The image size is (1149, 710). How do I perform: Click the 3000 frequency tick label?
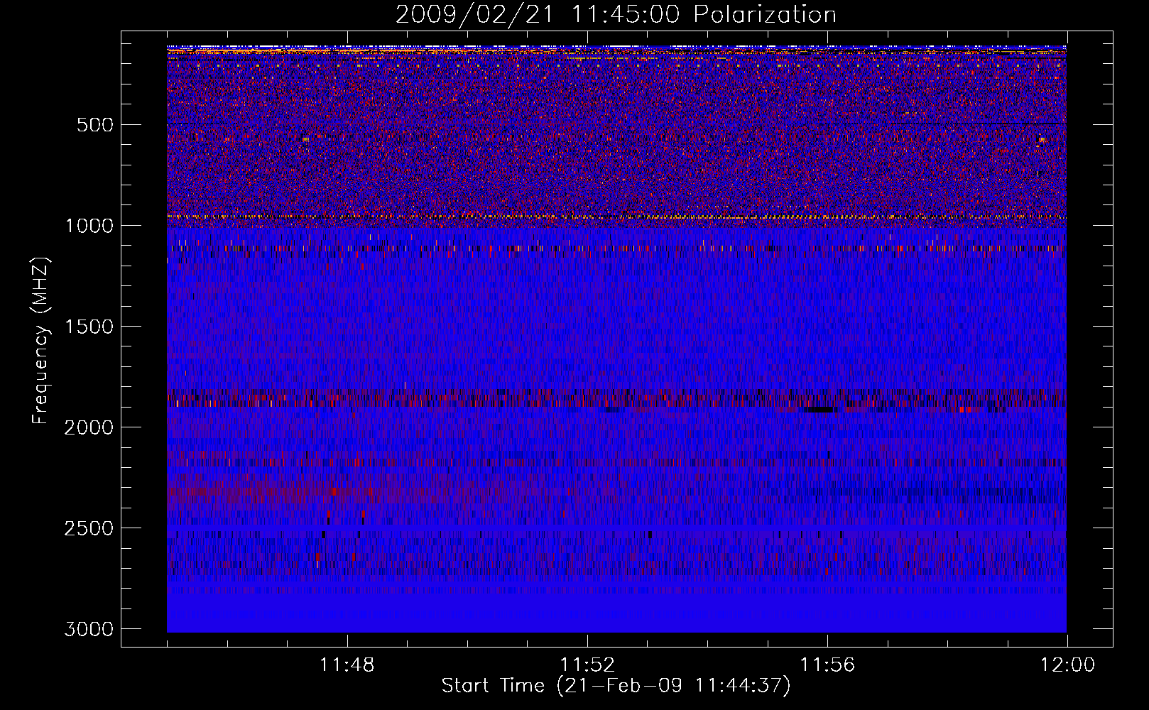89,629
